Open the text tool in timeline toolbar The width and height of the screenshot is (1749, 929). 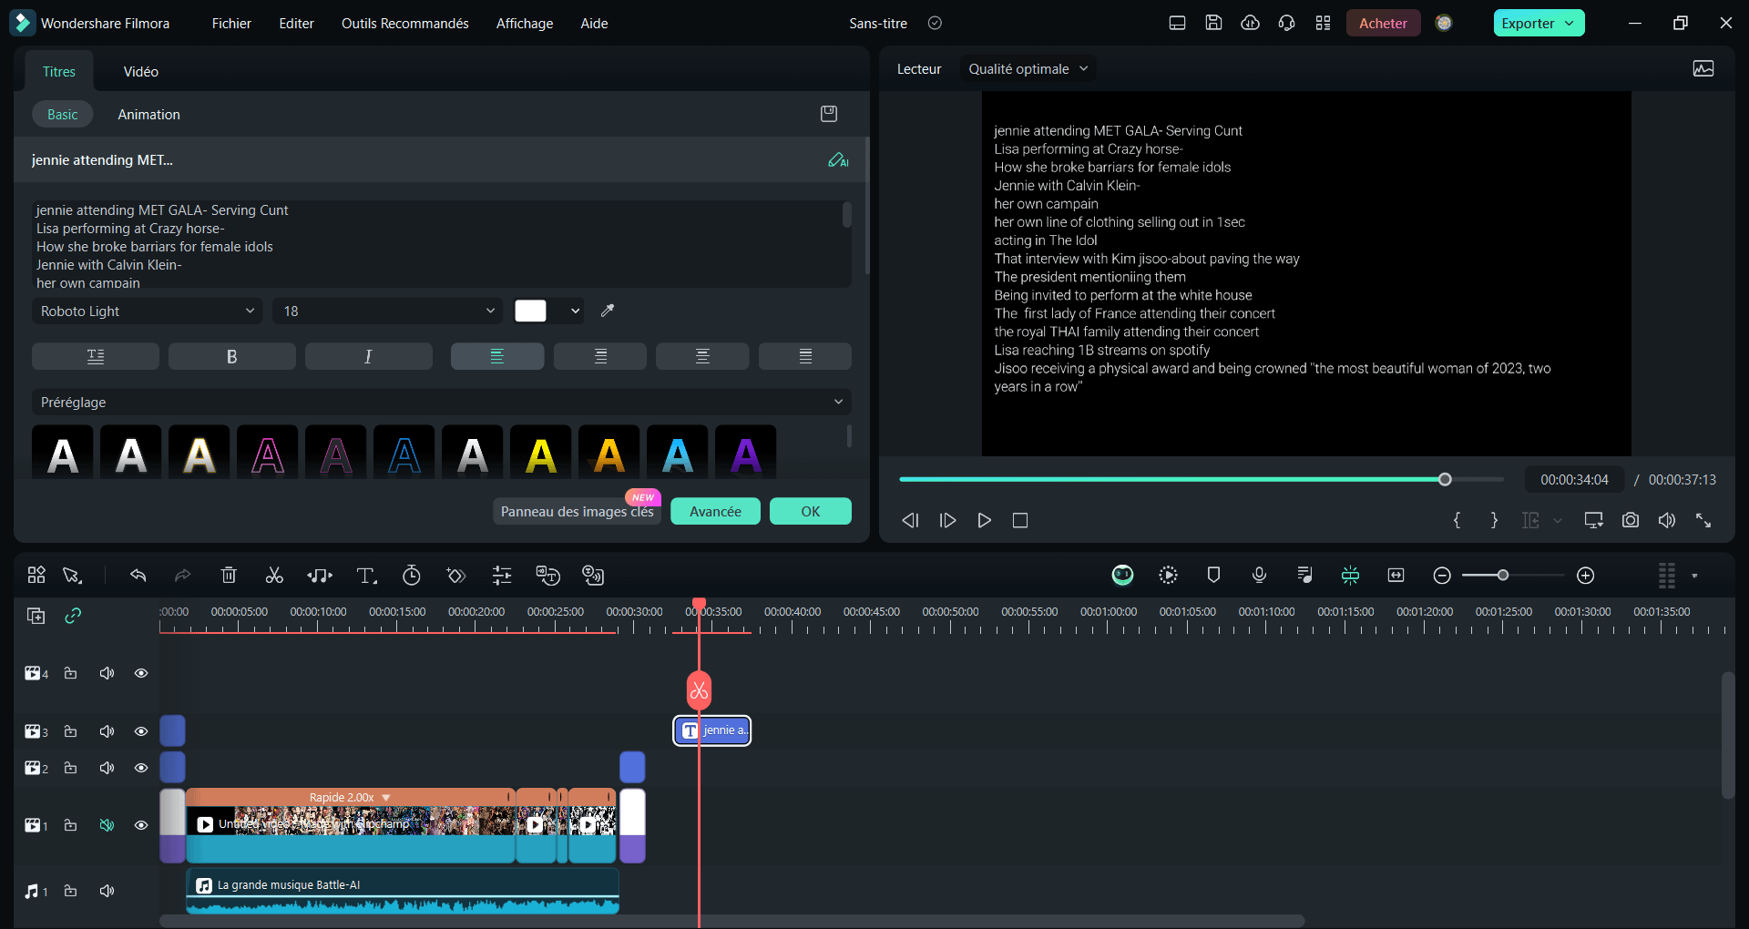click(x=366, y=576)
